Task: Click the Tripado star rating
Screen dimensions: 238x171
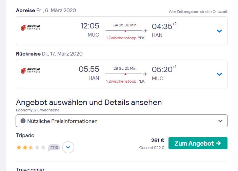Action: [x=31, y=147]
